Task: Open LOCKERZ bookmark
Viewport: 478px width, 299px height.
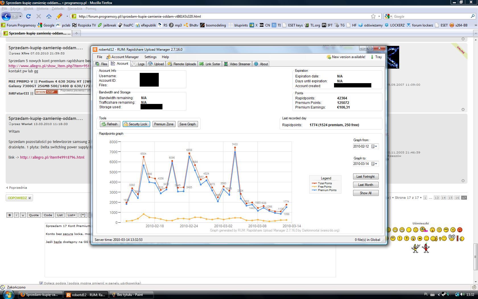Action: coord(395,25)
